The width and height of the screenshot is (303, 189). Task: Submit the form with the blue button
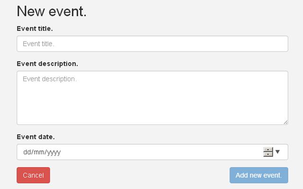tap(258, 175)
